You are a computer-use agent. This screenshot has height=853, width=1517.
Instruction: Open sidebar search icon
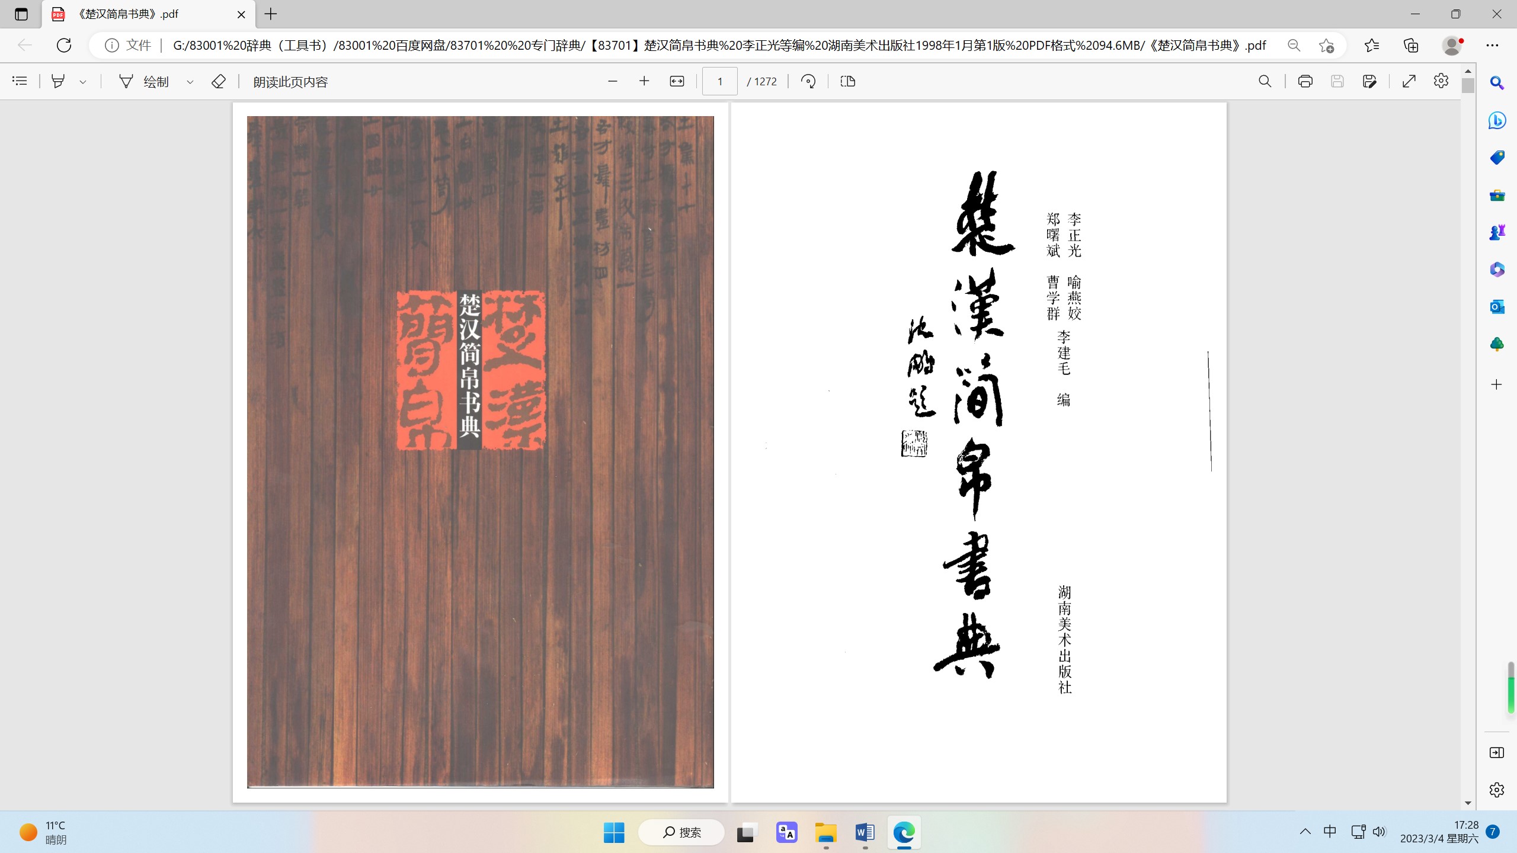[1497, 83]
